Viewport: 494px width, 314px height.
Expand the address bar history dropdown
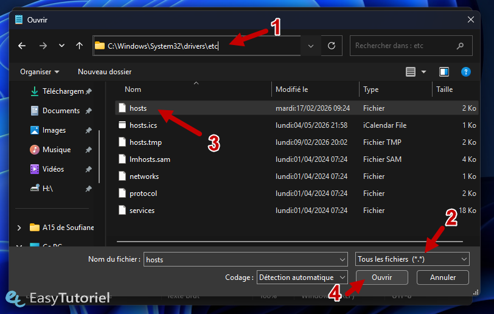pos(311,46)
